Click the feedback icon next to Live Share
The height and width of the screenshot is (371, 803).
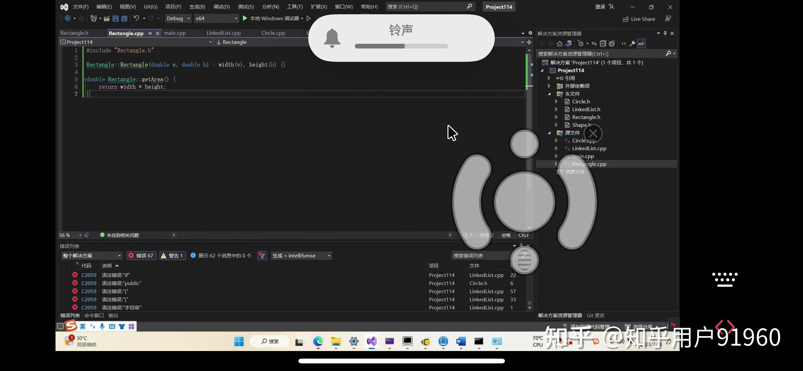(x=668, y=19)
